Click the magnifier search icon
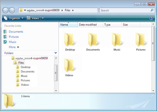Viewport: 157px width, 111px height. [152, 10]
